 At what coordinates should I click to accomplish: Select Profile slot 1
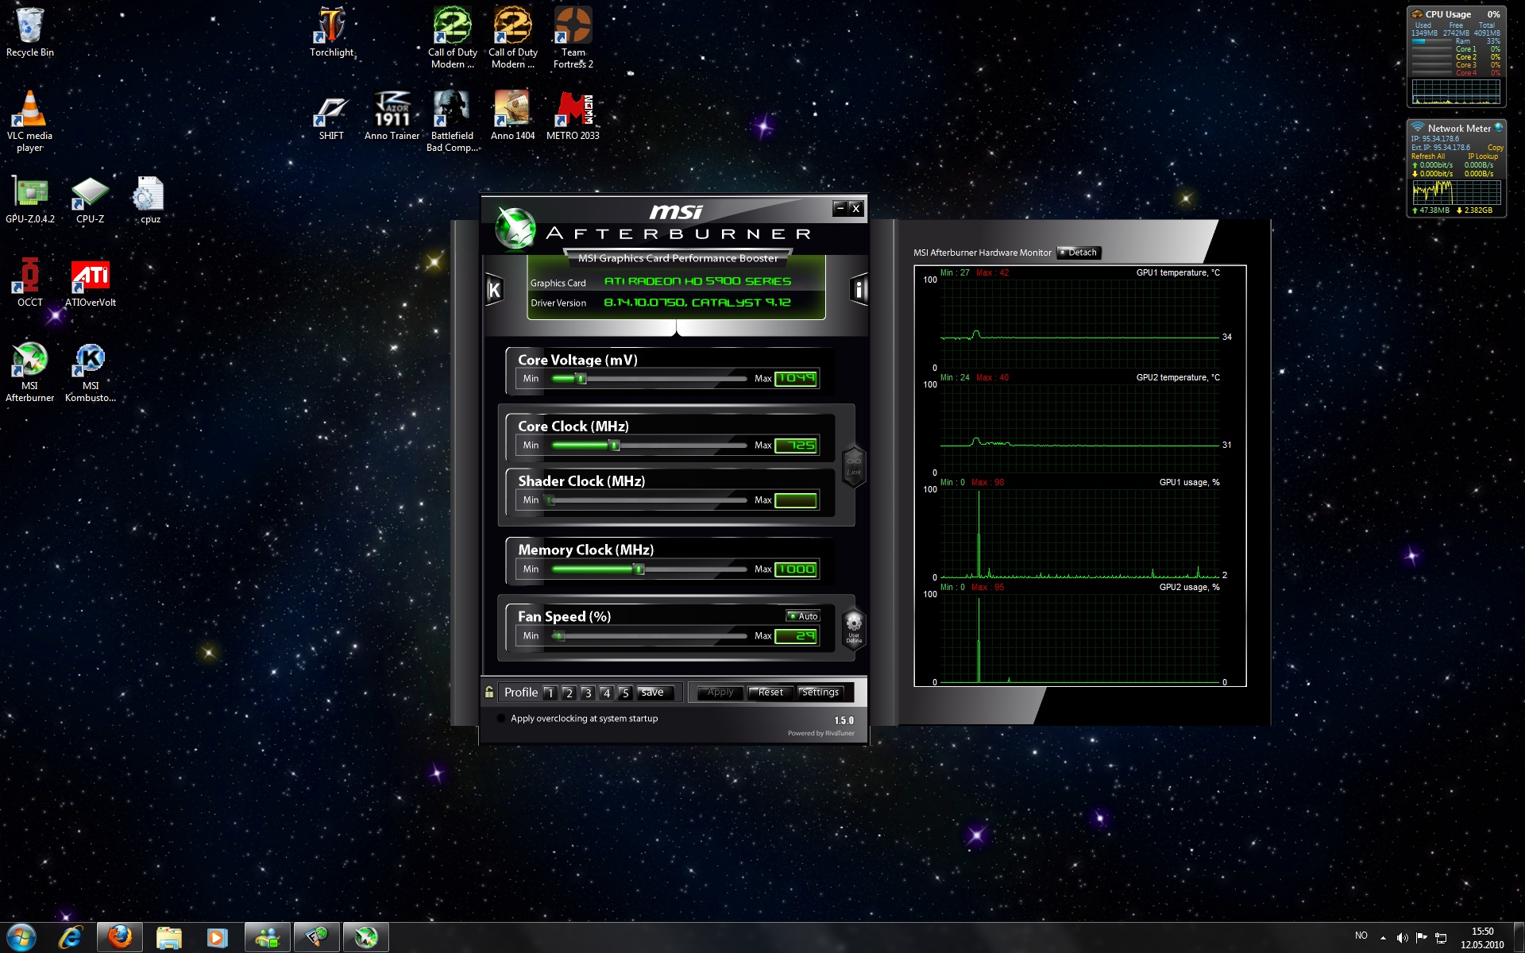[x=550, y=693]
